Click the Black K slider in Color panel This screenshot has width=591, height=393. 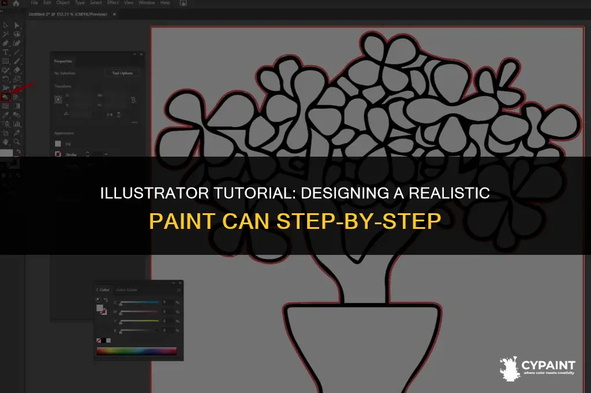click(x=139, y=331)
